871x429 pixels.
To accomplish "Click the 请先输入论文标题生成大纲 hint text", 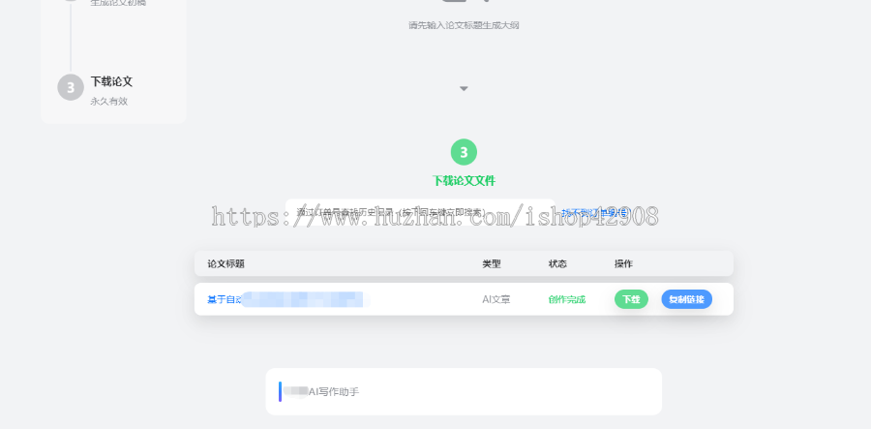I will click(464, 25).
